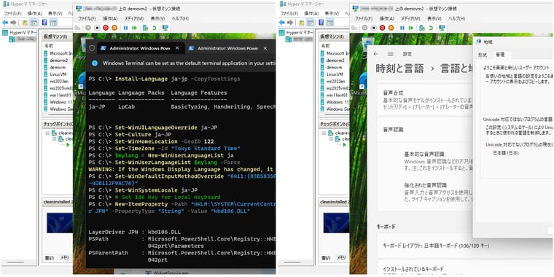Open ヘルプ(H) menu in the PowerShell-side VM window
The width and height of the screenshot is (554, 277).
click(180, 18)
